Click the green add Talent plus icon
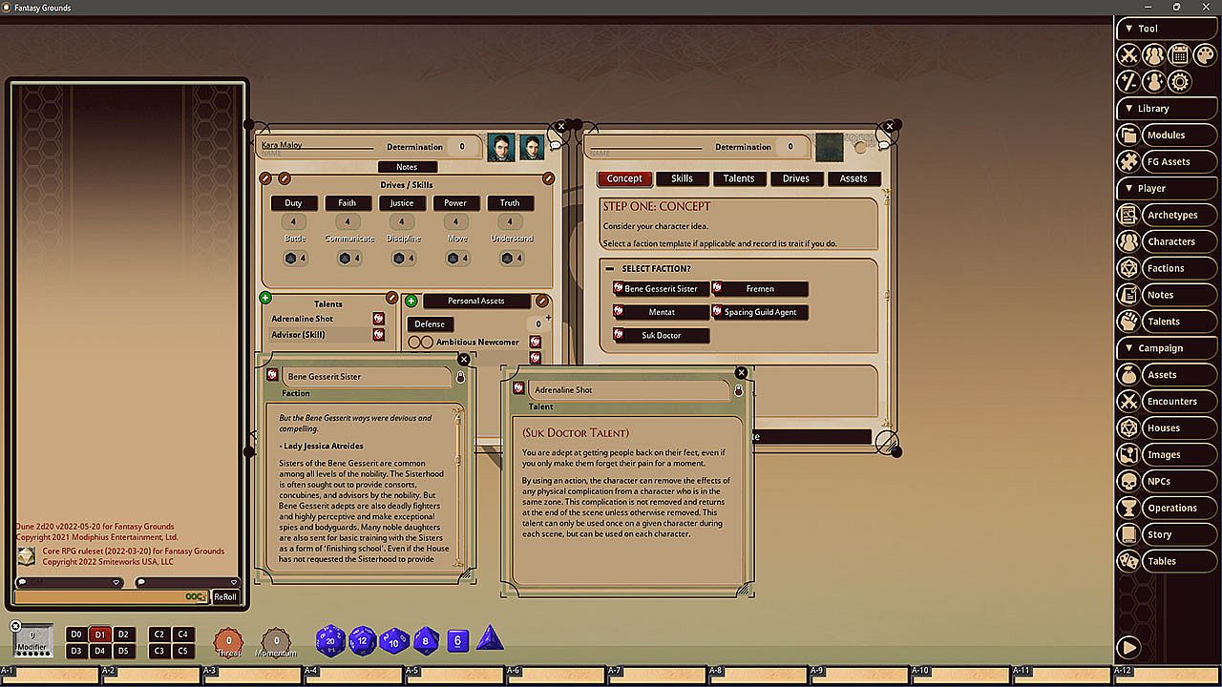 click(266, 299)
